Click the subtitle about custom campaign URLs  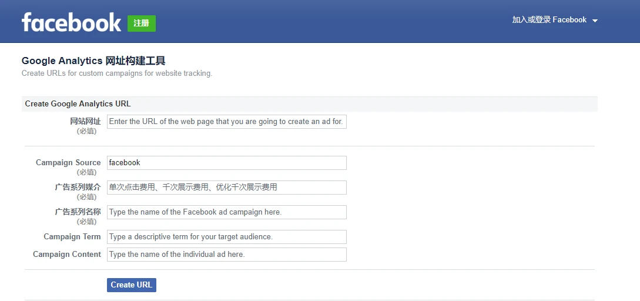(116, 73)
